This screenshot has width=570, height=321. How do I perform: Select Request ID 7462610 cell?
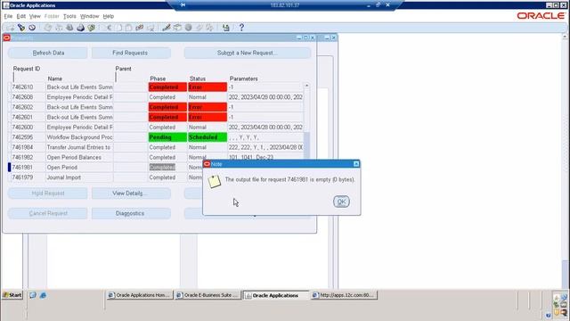pyautogui.click(x=28, y=87)
